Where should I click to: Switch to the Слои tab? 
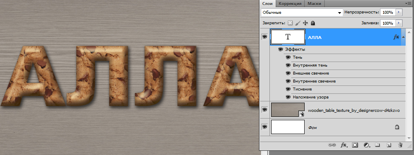(267, 3)
